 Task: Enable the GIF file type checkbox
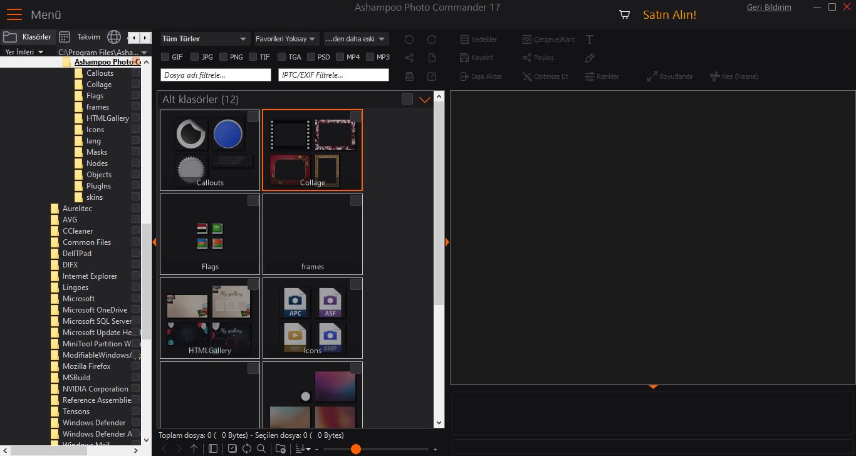click(x=165, y=57)
